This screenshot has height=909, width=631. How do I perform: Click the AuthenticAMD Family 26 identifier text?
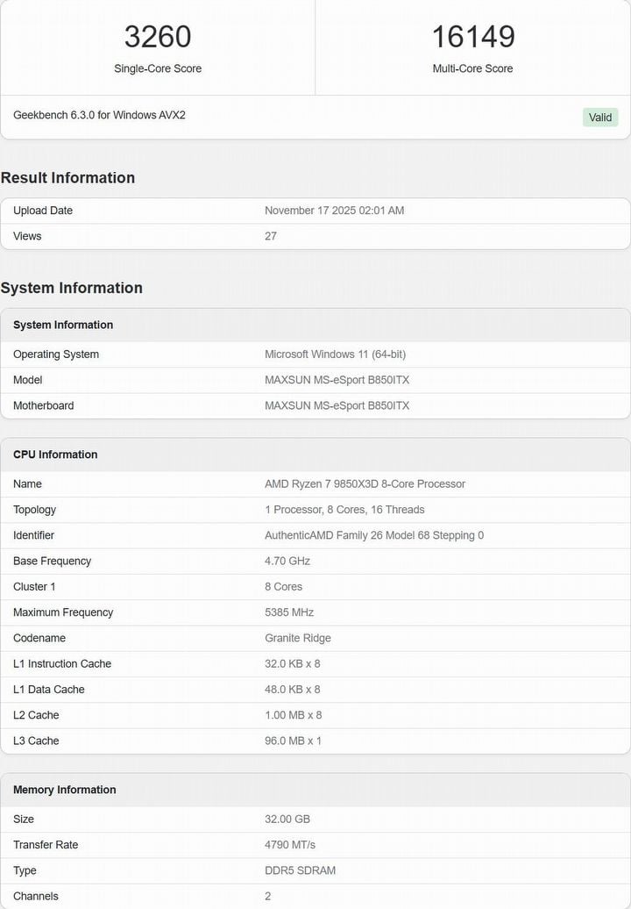[374, 535]
